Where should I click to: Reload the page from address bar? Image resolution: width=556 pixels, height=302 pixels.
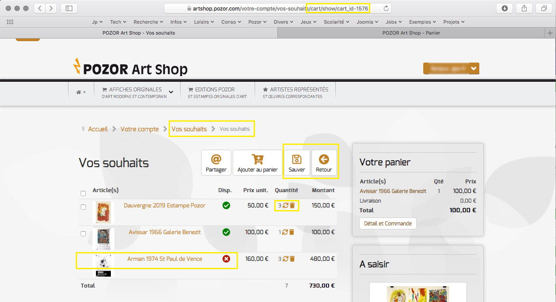click(x=386, y=8)
